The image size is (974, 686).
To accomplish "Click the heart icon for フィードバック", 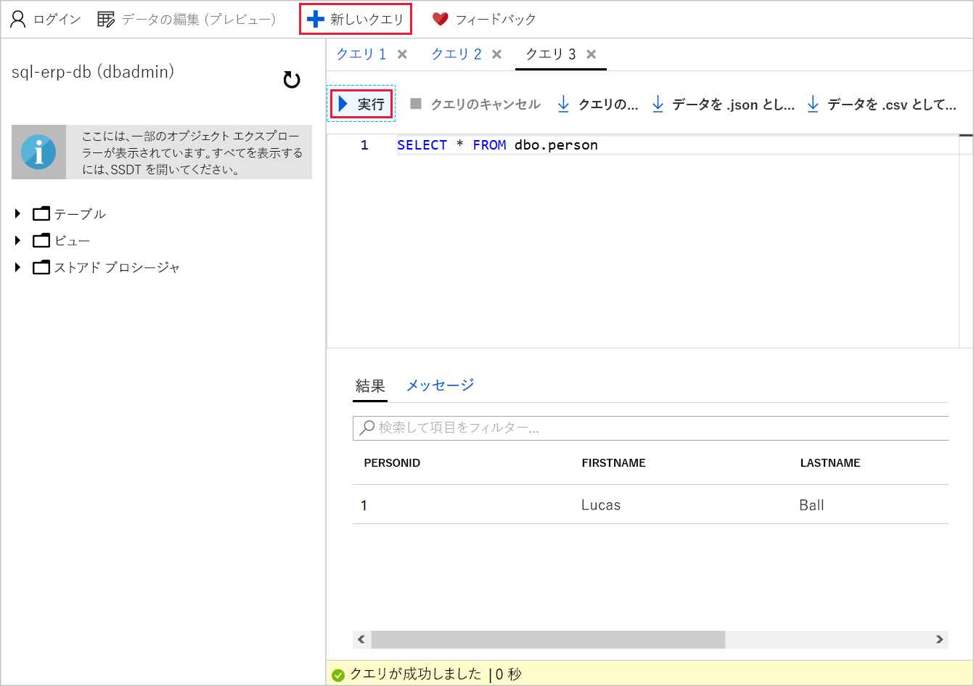I will (441, 19).
